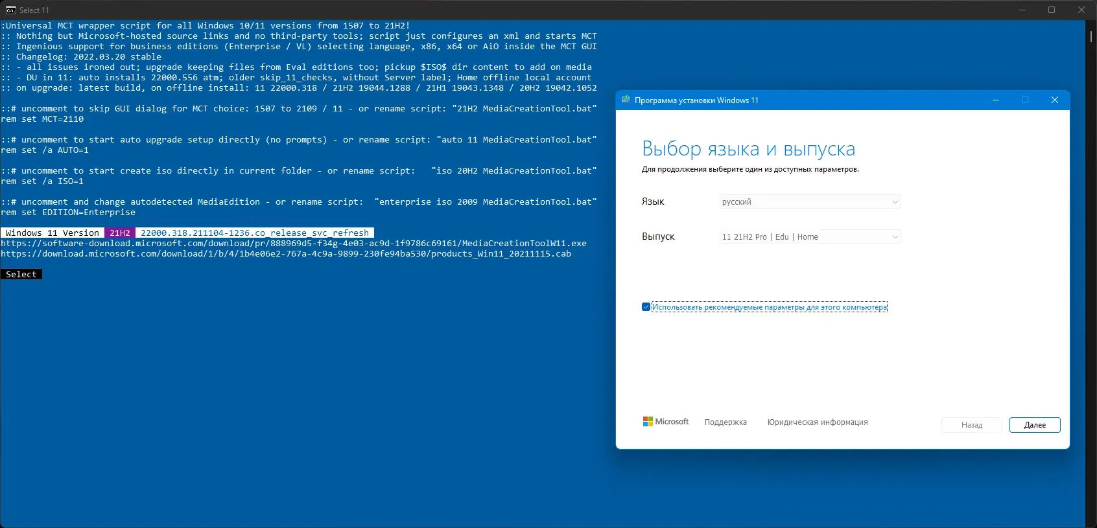This screenshot has height=528, width=1097.
Task: Click the command prompt icon in console title bar
Action: [x=10, y=10]
